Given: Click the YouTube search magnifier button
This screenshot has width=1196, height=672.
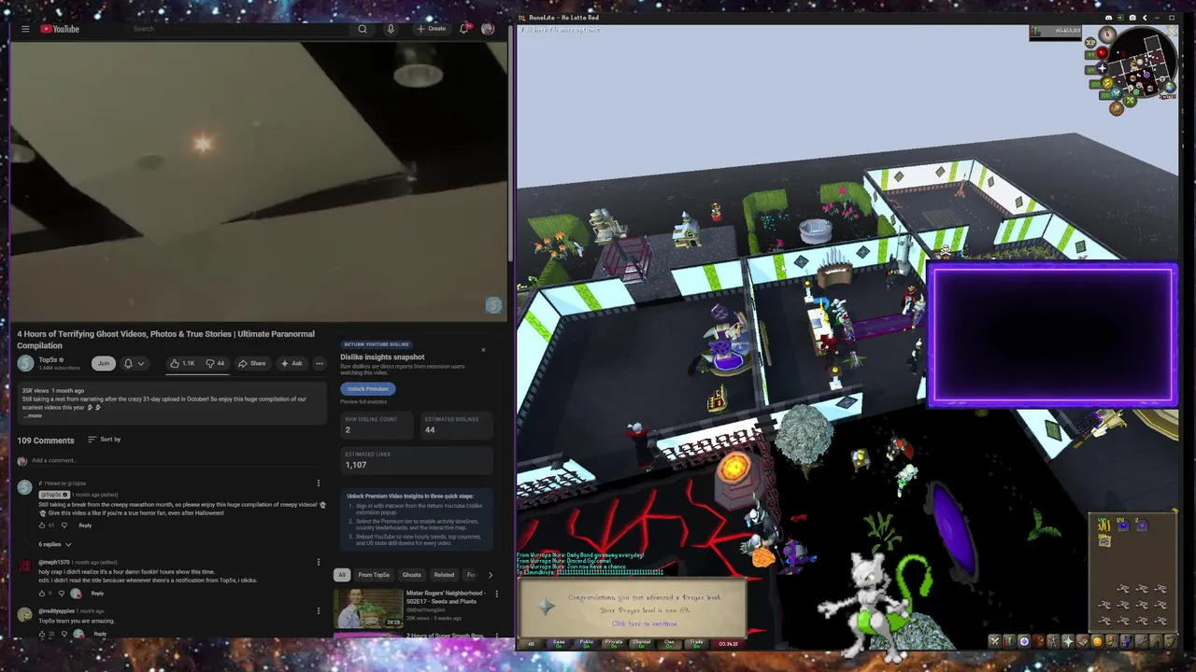Looking at the screenshot, I should click(x=363, y=29).
